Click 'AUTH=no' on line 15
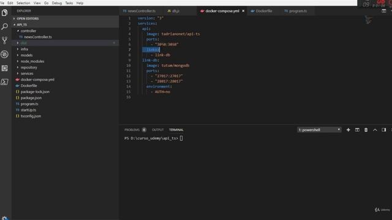Screen dimensions: 392x220 162,92
